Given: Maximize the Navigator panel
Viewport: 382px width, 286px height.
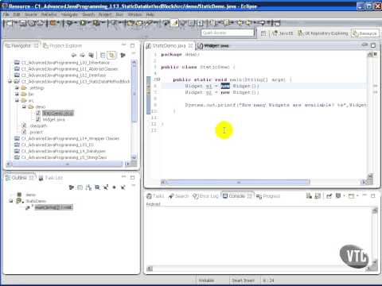Looking at the screenshot, I should [132, 45].
